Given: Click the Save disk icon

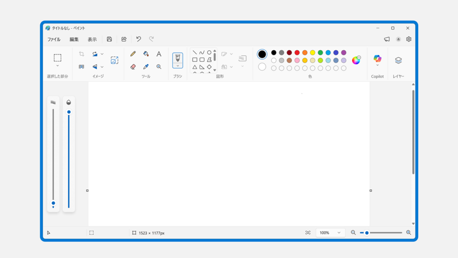Looking at the screenshot, I should pos(109,39).
